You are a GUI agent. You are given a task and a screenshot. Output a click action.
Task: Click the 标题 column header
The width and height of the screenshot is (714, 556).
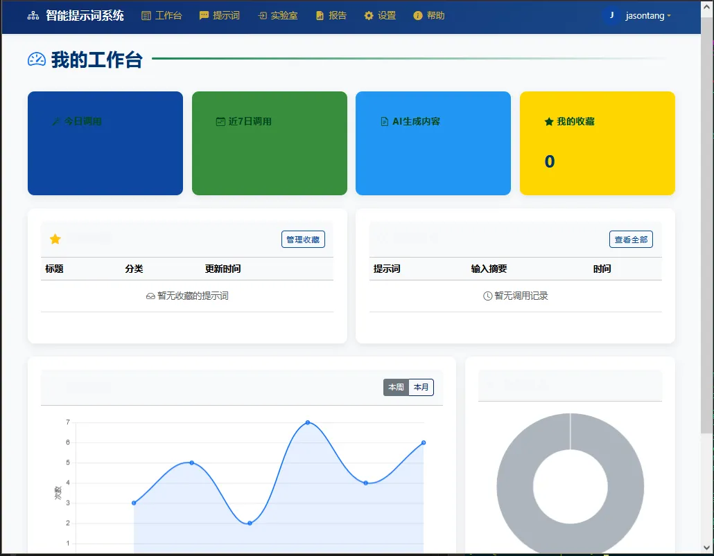pos(54,269)
